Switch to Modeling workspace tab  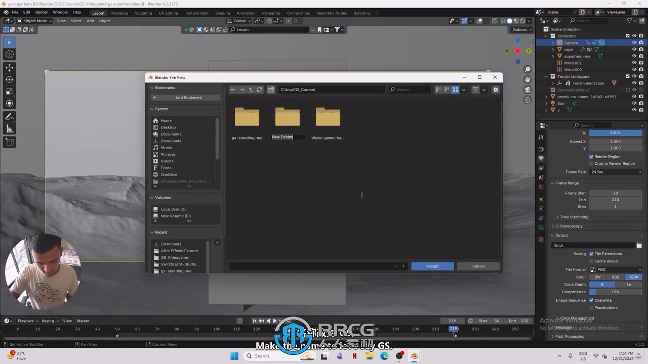click(119, 13)
